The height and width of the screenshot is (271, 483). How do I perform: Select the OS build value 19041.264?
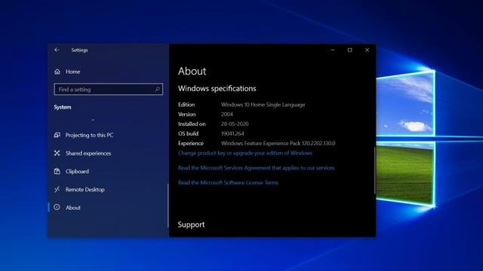pyautogui.click(x=232, y=134)
